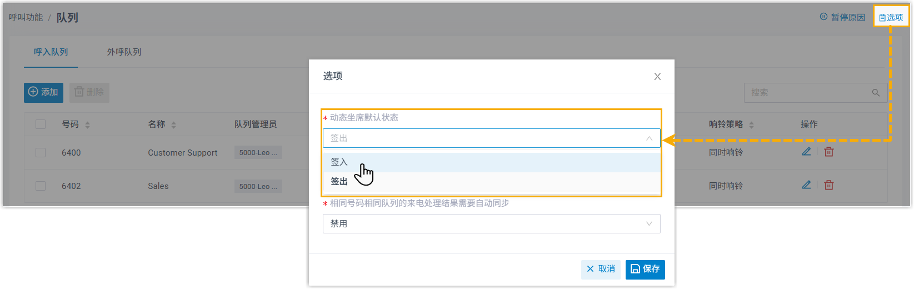This screenshot has width=914, height=289.
Task: Open 暂停原因 link at top right
Action: pos(842,17)
